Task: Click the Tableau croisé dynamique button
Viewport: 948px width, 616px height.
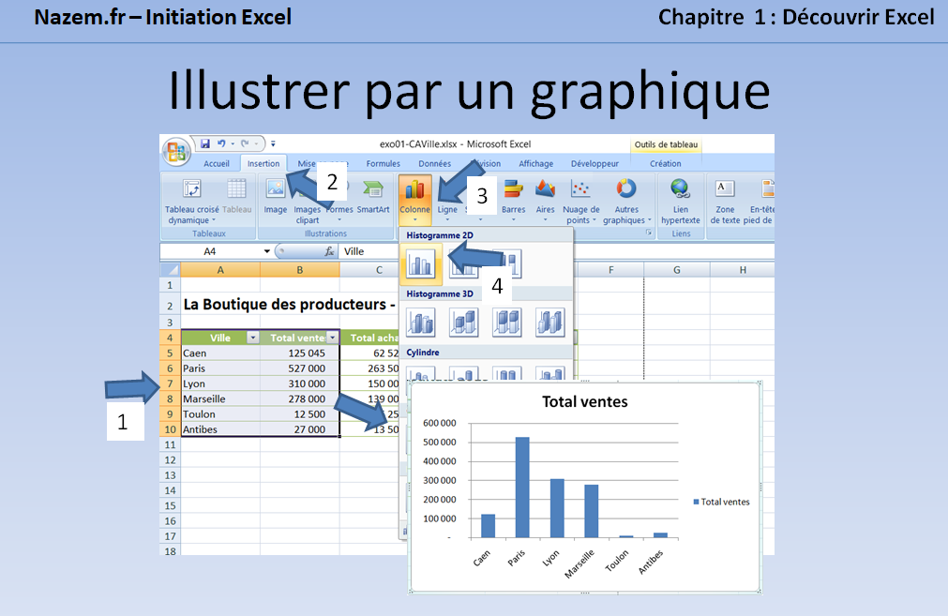Action: pos(192,200)
